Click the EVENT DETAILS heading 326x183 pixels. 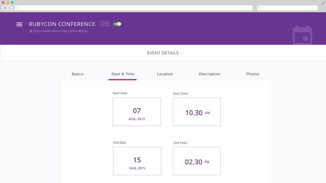[163, 53]
